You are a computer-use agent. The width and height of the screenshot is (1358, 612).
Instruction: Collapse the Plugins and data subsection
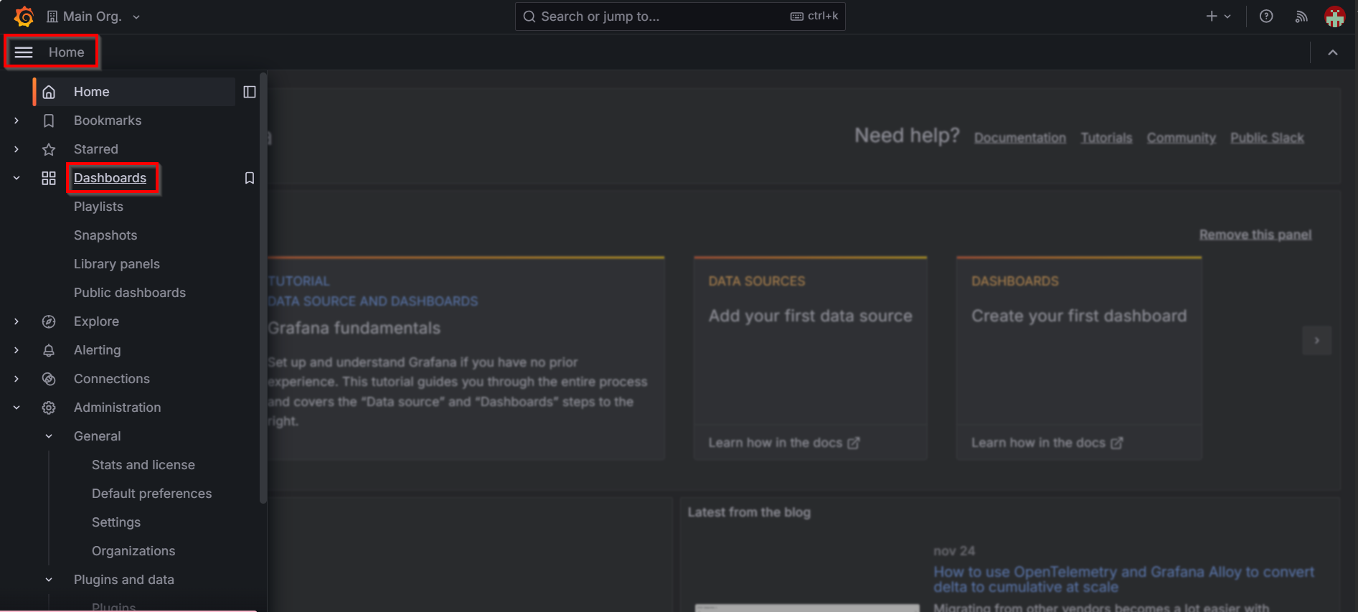click(49, 580)
